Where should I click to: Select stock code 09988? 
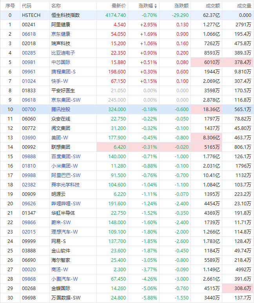coord(29,175)
